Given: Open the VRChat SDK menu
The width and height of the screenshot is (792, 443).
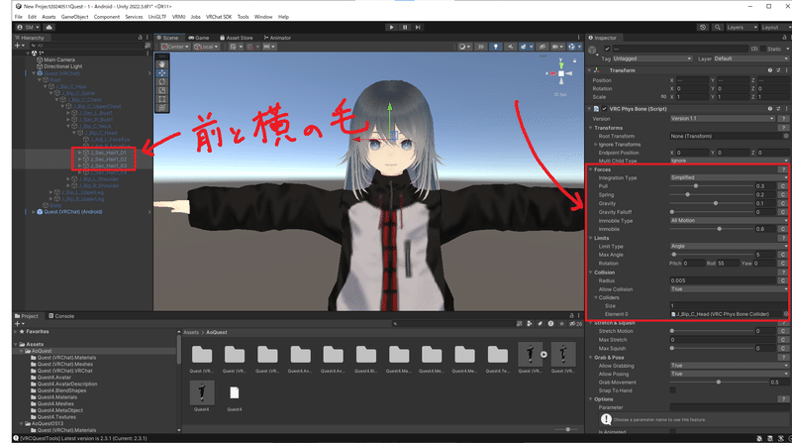Looking at the screenshot, I should (218, 17).
